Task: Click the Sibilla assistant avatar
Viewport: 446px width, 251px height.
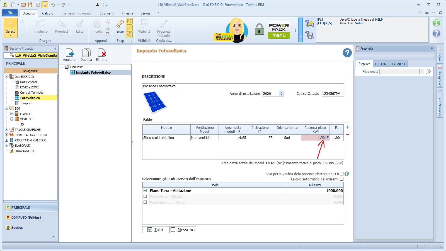Action: [x=237, y=30]
